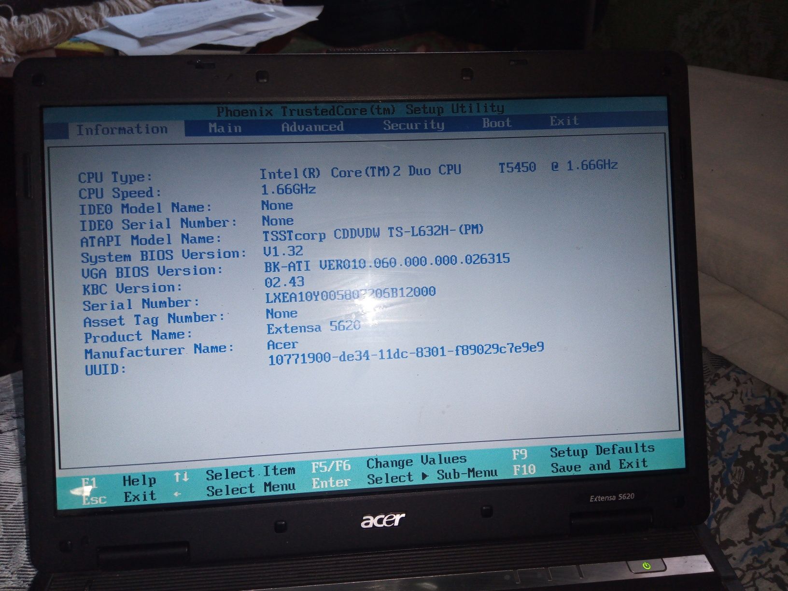Click the UUID label
Viewport: 788px width, 591px height.
[x=106, y=370]
